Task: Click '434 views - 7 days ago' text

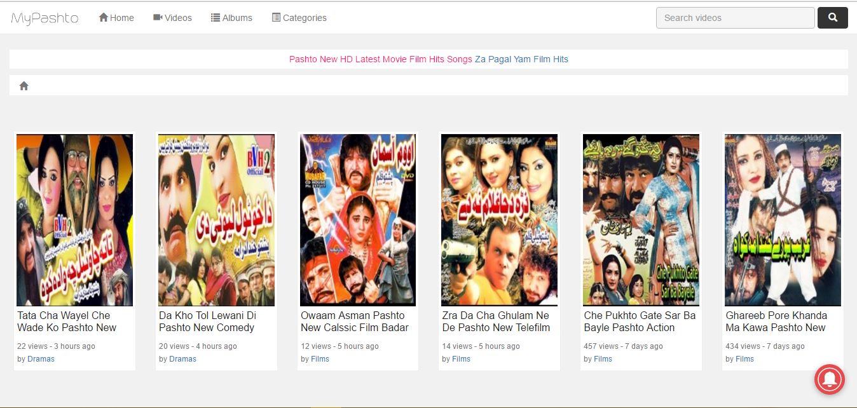Action: (x=765, y=346)
